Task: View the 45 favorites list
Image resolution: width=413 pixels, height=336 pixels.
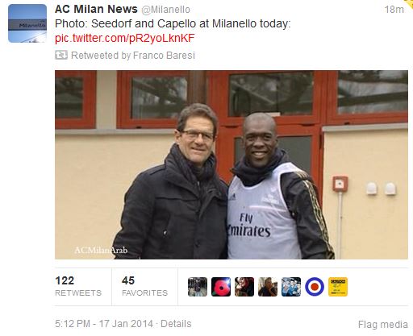Action: tap(144, 286)
